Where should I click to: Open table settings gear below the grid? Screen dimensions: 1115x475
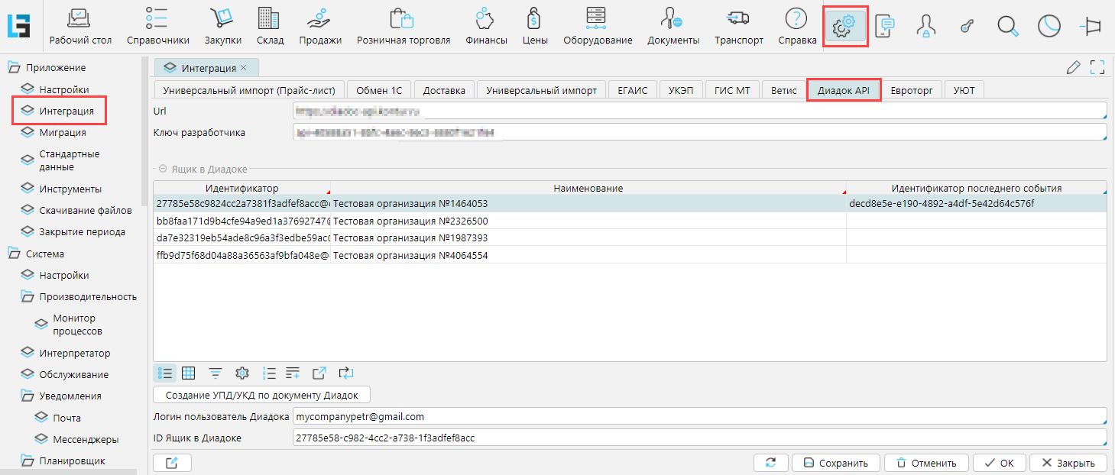coord(242,373)
